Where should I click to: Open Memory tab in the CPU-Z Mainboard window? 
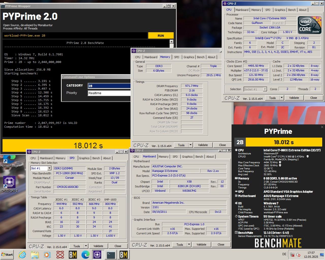[x=164, y=157]
